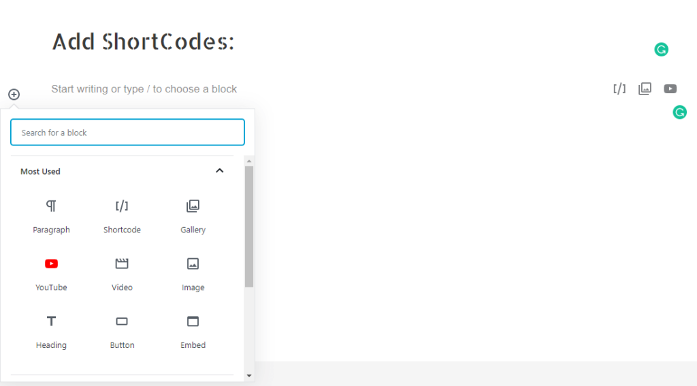
Task: Select the Paragraph block
Action: pos(51,217)
